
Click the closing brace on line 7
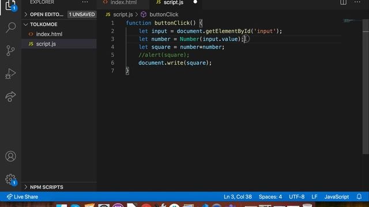(127, 71)
